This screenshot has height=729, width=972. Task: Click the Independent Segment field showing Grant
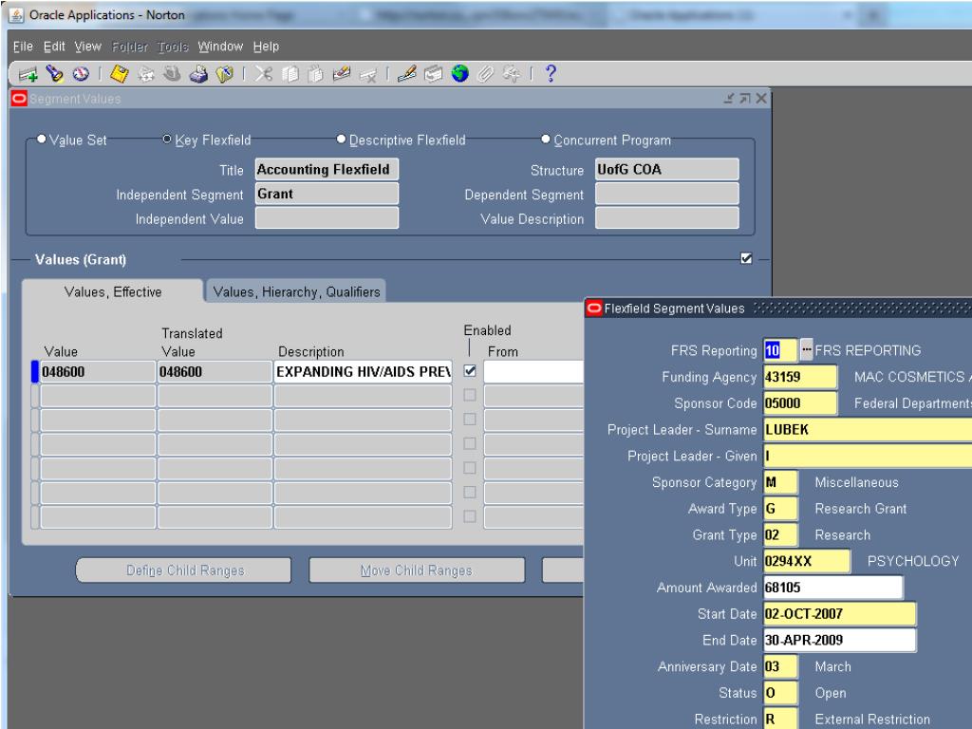(327, 194)
